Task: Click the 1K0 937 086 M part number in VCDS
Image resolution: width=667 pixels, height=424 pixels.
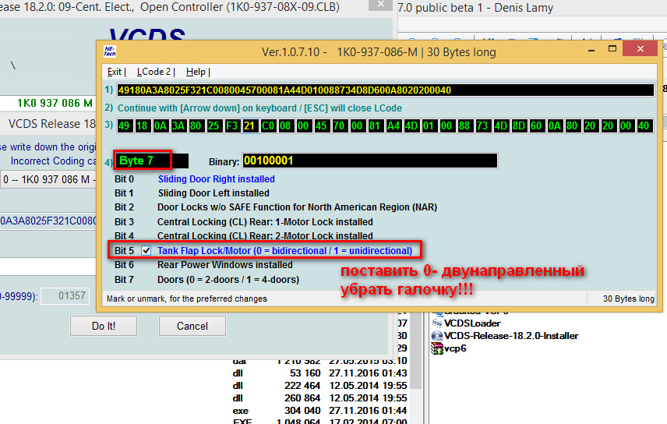Action: (x=55, y=103)
